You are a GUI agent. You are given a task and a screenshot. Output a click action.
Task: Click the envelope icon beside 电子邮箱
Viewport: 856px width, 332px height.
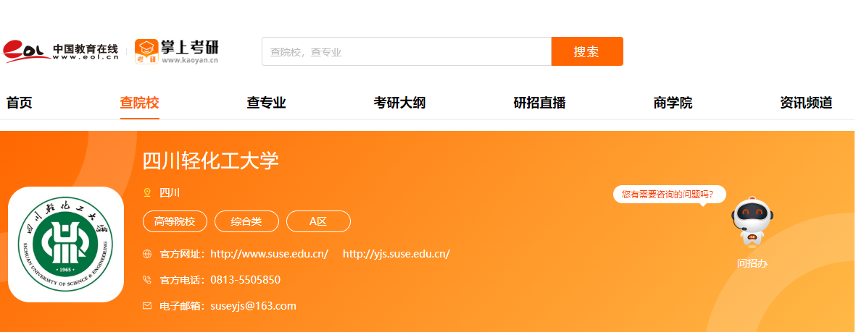pos(147,306)
